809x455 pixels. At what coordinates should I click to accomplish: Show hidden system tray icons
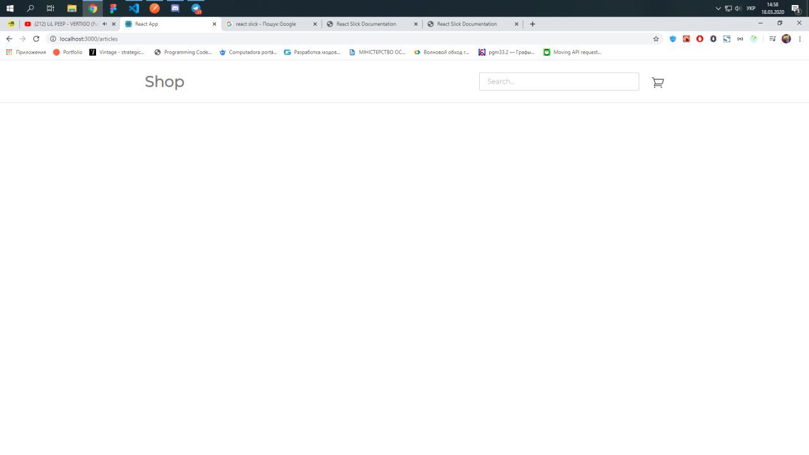click(718, 8)
